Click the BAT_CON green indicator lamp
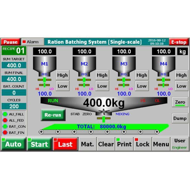This screenshot has width=190, height=190. 5,126
